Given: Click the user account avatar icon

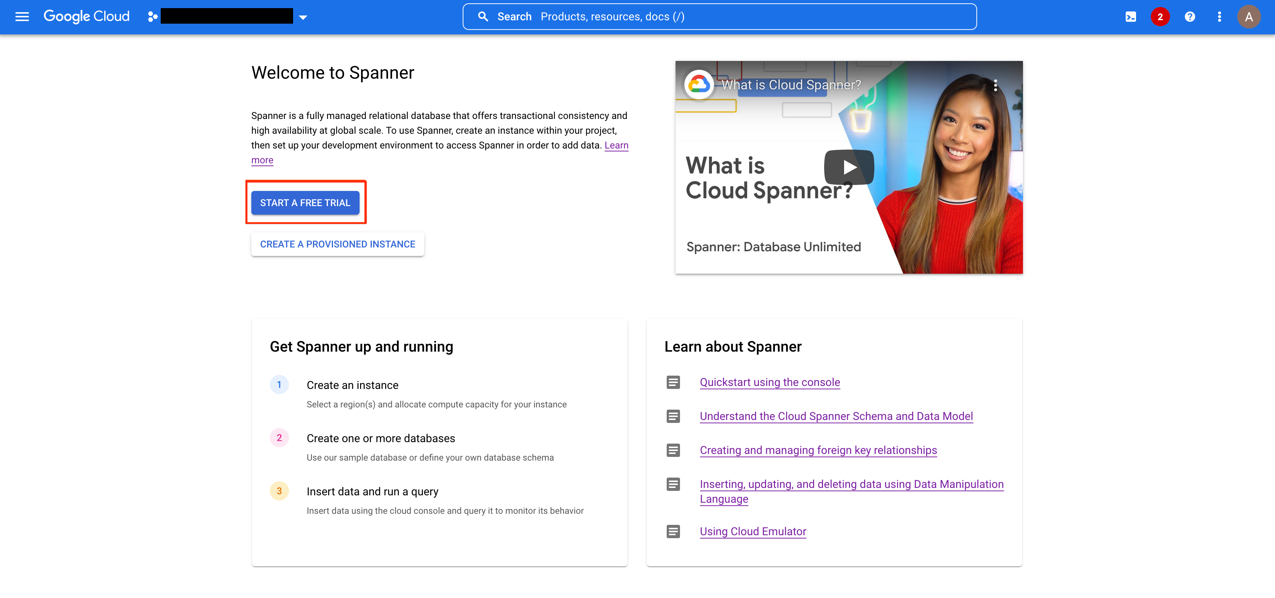Looking at the screenshot, I should (1249, 16).
